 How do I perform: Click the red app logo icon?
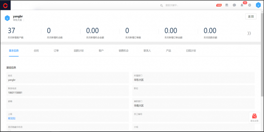click(5, 5)
